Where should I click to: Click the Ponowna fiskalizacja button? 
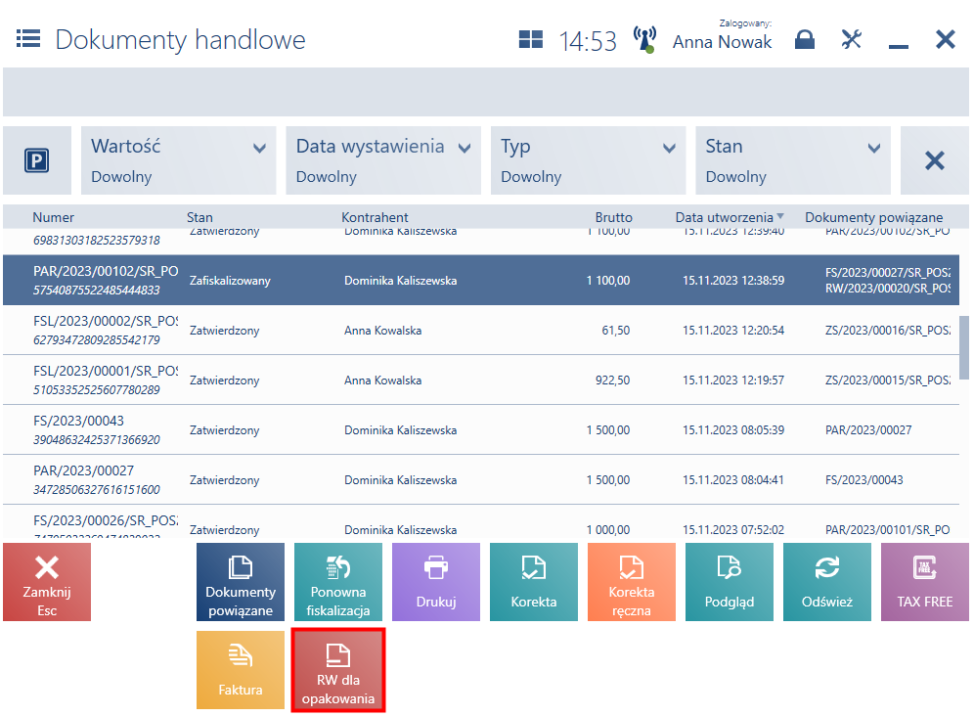338,582
